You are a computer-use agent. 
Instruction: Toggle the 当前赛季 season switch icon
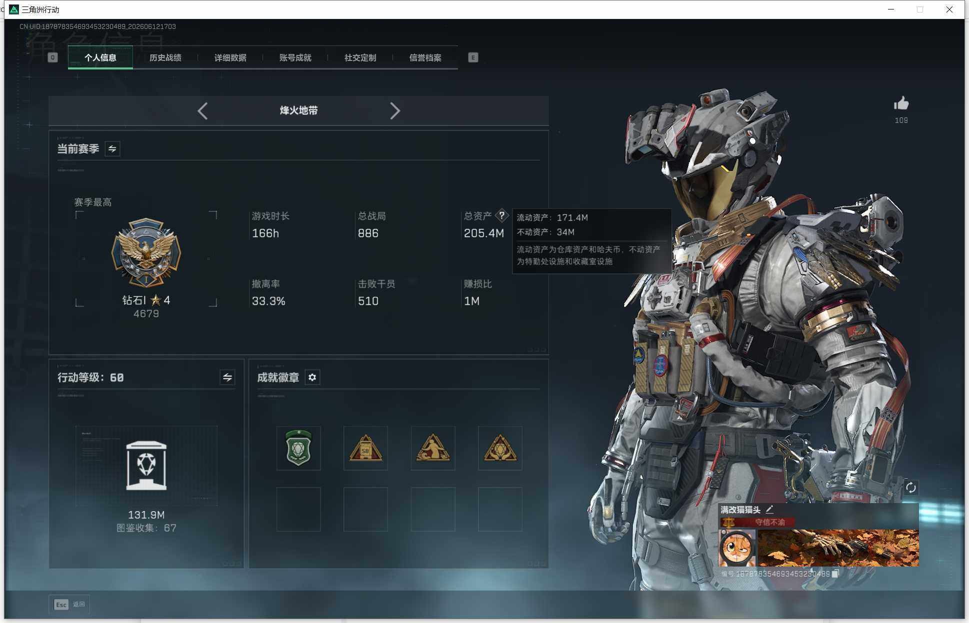pyautogui.click(x=112, y=149)
